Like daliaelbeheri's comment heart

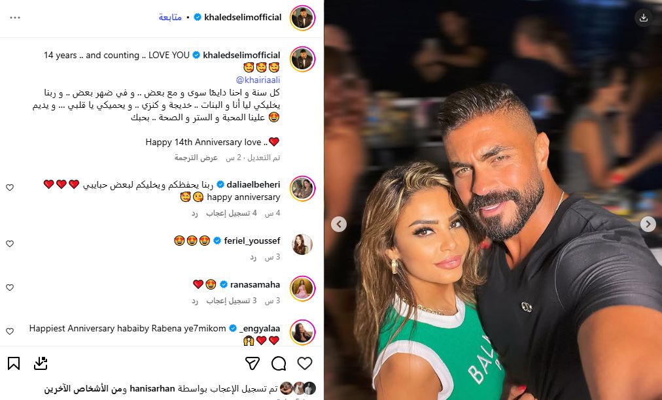pos(10,188)
